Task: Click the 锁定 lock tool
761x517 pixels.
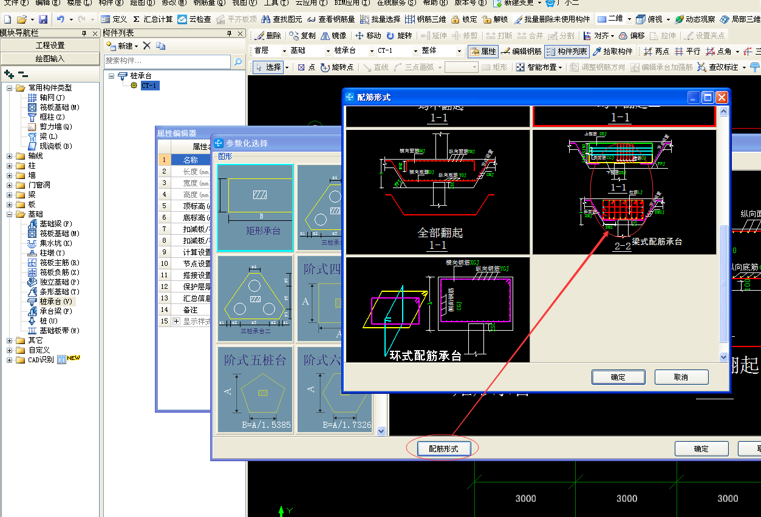Action: click(464, 19)
